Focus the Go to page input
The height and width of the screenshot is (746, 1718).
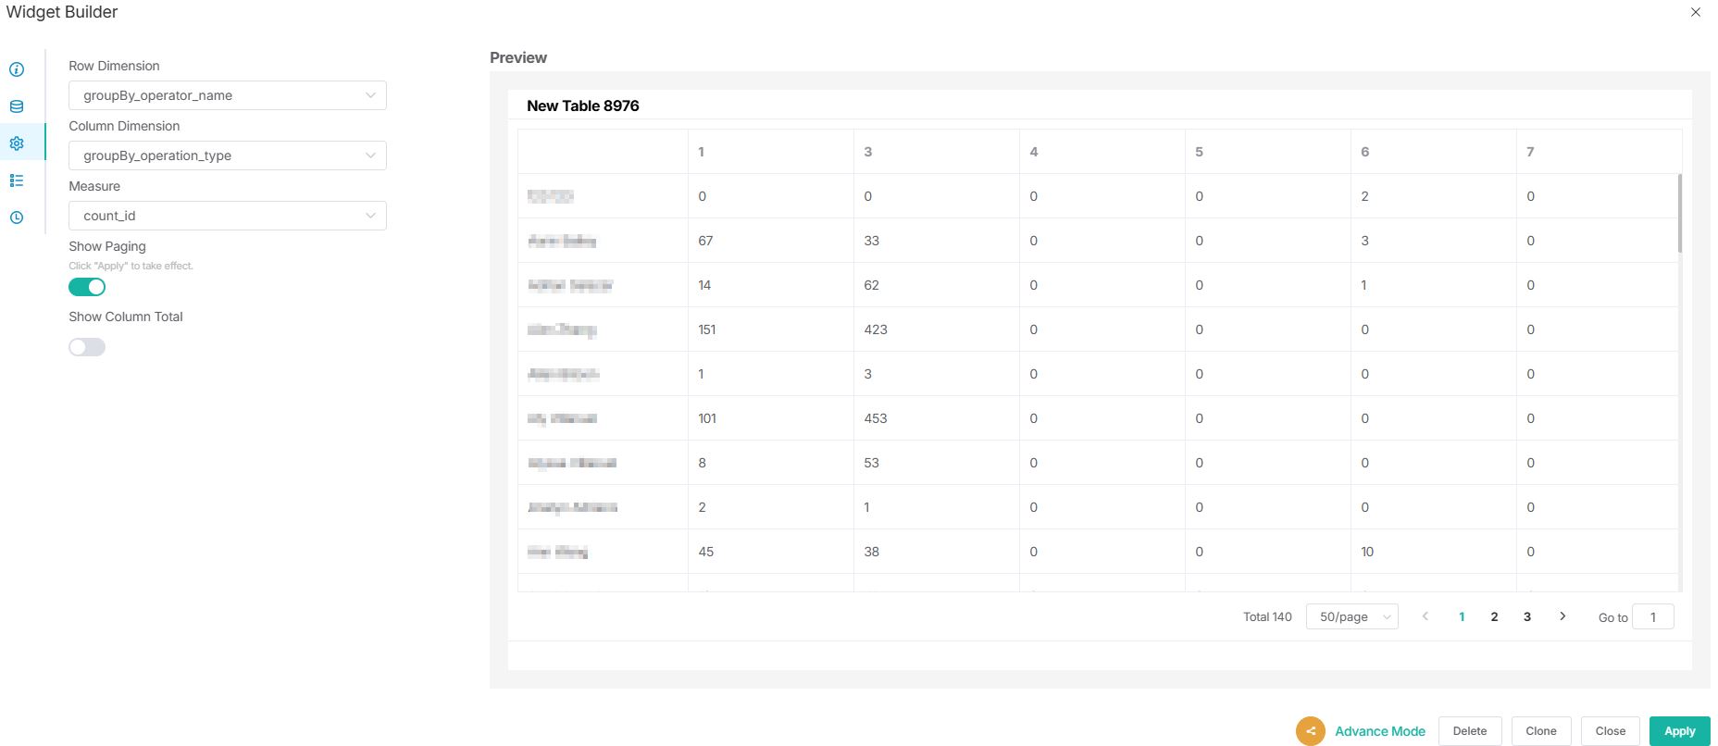[1652, 616]
